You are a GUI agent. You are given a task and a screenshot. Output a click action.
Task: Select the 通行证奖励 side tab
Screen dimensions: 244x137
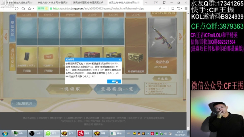pos(13,57)
